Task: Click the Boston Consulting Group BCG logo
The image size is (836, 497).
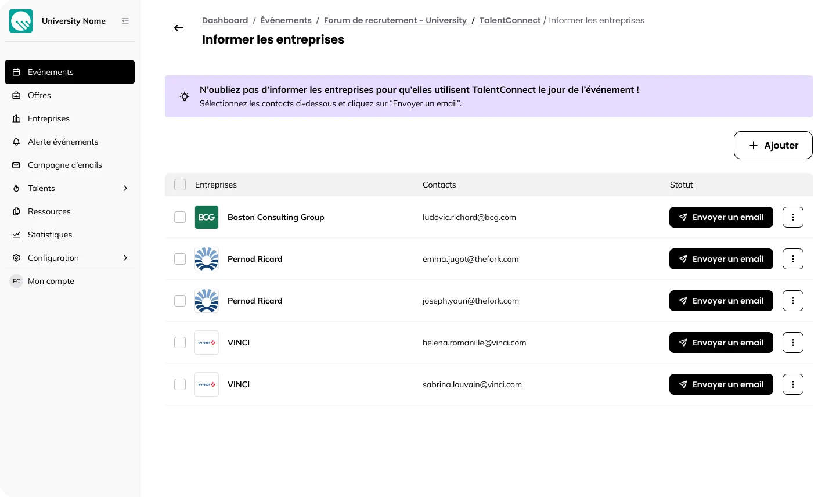Action: (207, 217)
